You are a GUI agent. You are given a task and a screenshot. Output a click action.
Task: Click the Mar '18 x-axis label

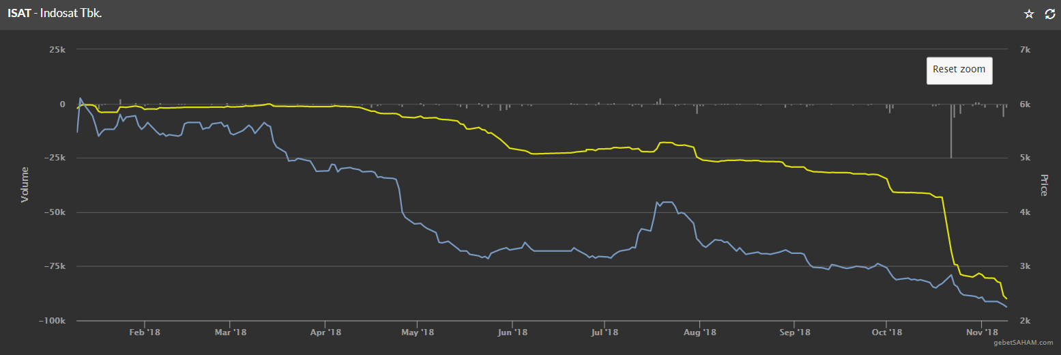tap(230, 332)
